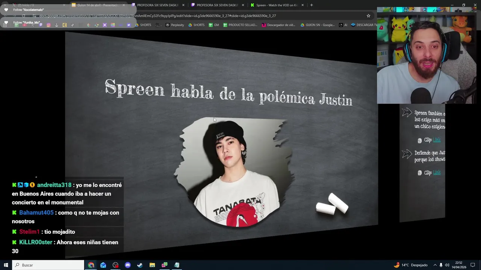Open the pink chat app taskbar icon
The image size is (481, 270).
[165, 265]
